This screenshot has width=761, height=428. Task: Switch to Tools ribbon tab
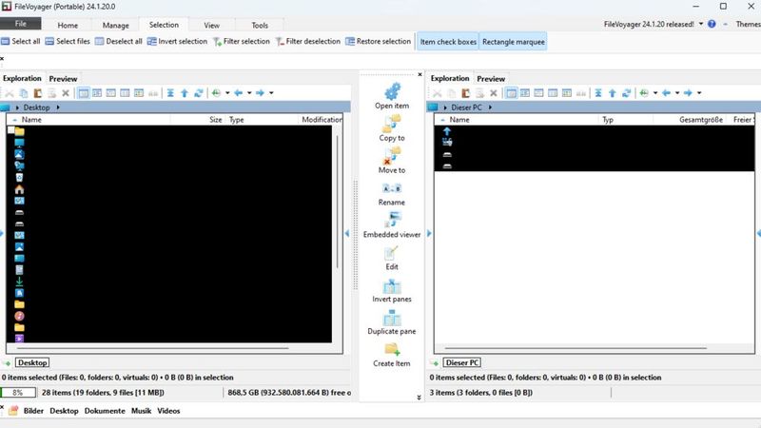pyautogui.click(x=260, y=26)
